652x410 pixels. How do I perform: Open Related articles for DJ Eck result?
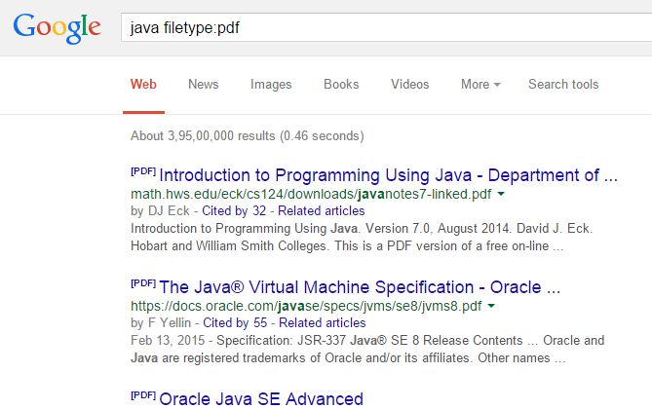pos(322,211)
